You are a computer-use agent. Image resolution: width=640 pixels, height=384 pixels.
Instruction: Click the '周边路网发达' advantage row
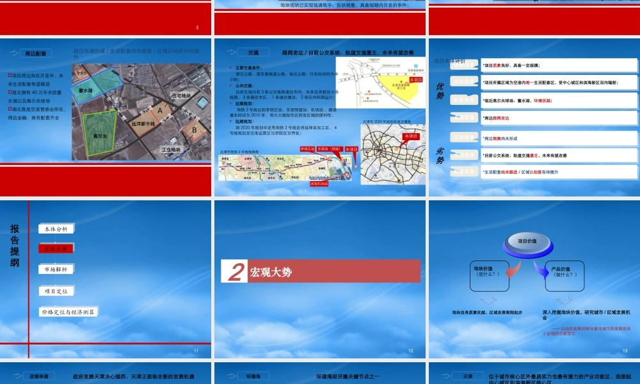559,118
